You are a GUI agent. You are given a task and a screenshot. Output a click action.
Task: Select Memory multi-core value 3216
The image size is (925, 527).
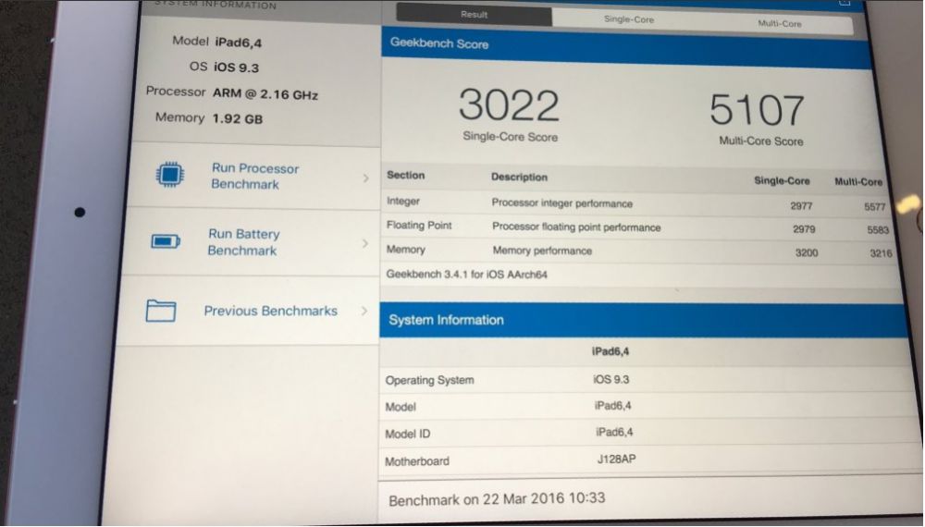[x=881, y=253]
